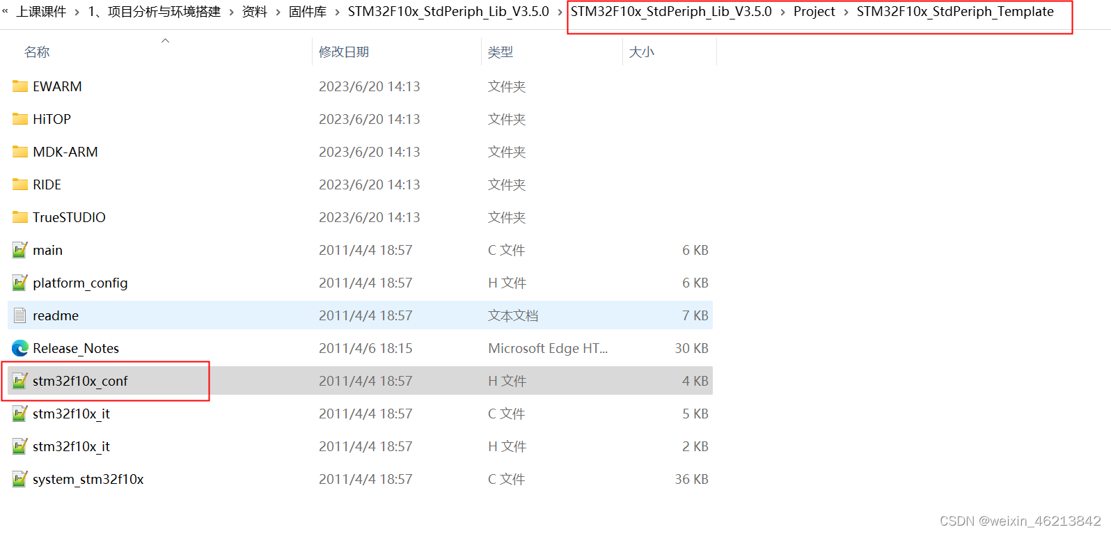Click the system_stm32f10x file icon

pyautogui.click(x=20, y=479)
